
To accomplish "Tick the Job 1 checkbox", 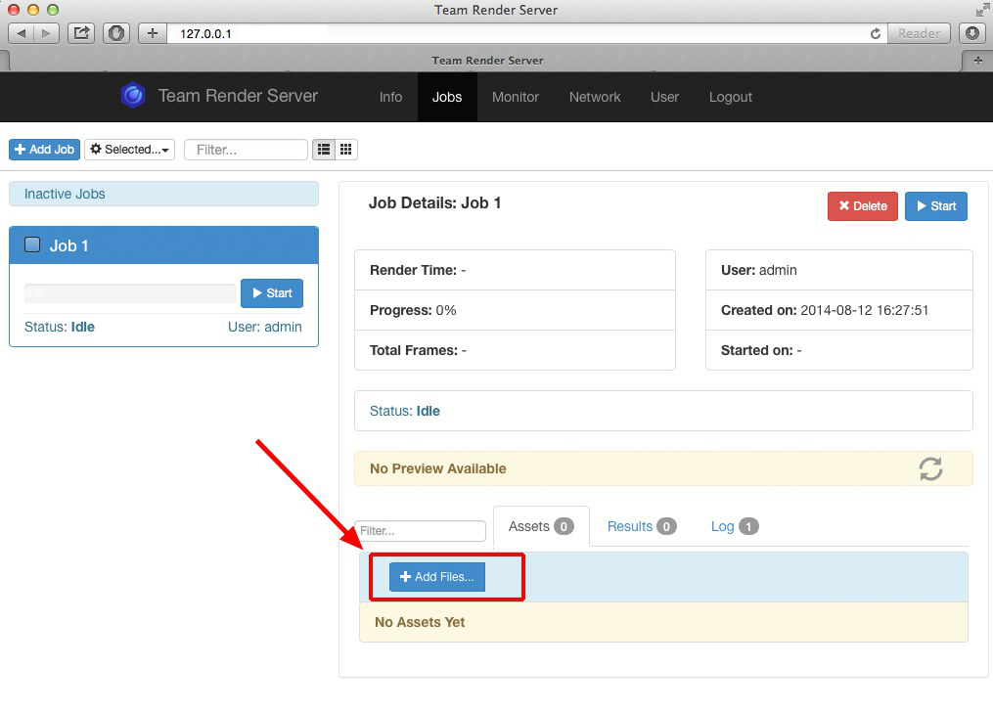I will click(32, 245).
